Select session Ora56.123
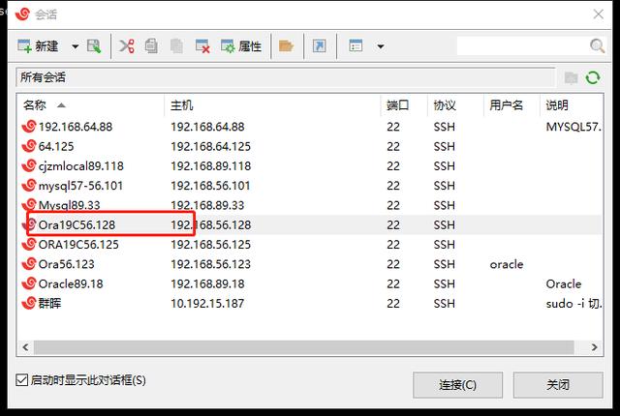Image resolution: width=620 pixels, height=416 pixels. tap(66, 264)
